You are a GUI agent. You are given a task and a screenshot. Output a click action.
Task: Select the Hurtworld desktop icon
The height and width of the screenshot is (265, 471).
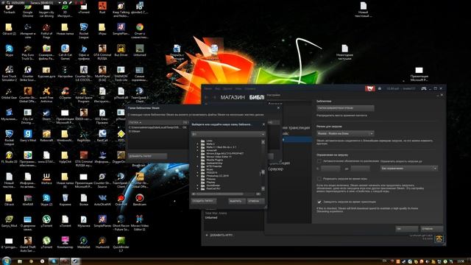pos(102,242)
